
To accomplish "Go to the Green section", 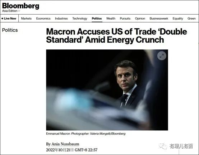I will 191,19.
